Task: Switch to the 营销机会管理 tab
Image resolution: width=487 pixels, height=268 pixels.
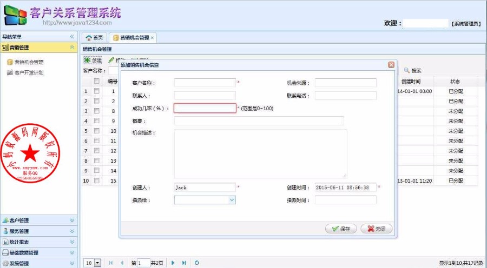Action: (x=131, y=37)
